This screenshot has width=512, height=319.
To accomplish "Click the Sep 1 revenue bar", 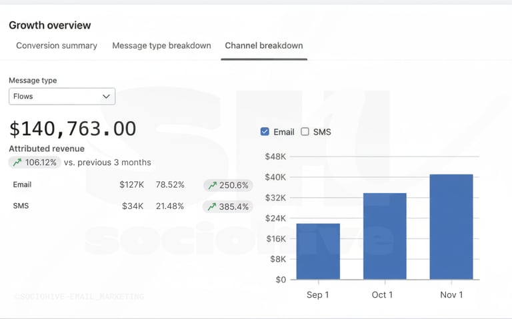I will pyautogui.click(x=318, y=251).
